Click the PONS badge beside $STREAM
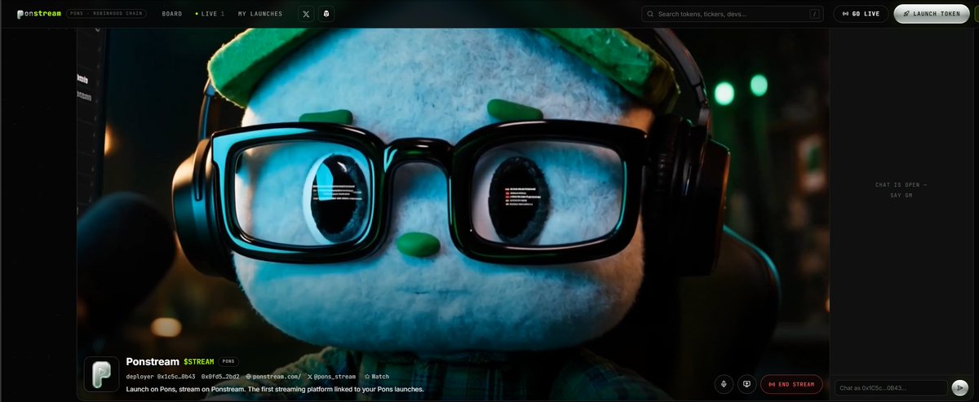Screen dimensions: 979x402 click(229, 361)
